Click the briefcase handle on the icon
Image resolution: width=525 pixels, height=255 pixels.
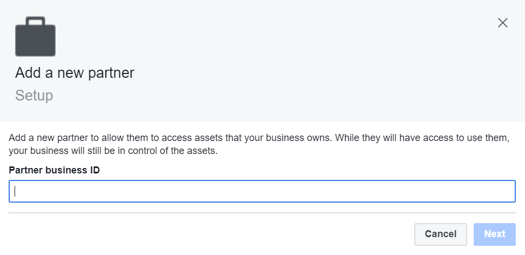(35, 21)
